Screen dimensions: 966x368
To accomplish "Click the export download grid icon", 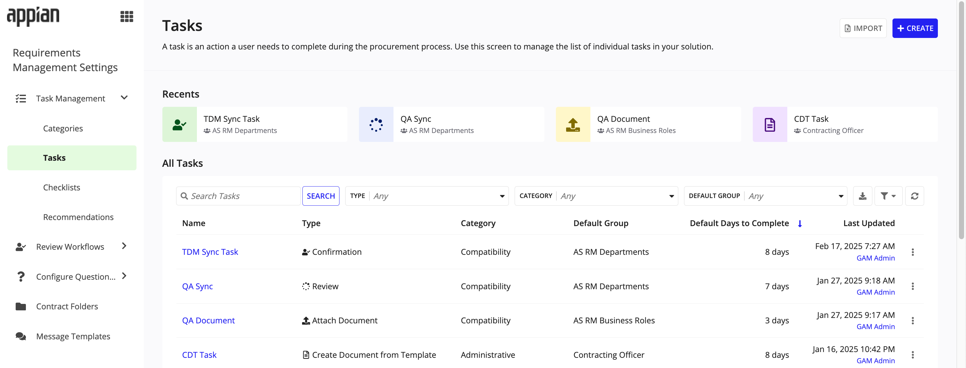I will (x=862, y=196).
